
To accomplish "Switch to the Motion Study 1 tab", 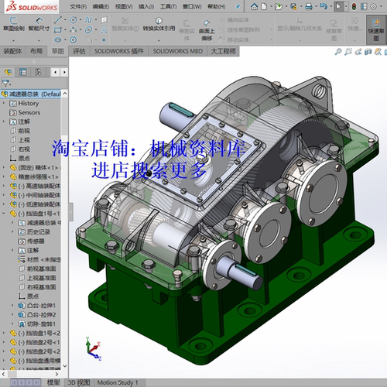I will point(118,382).
